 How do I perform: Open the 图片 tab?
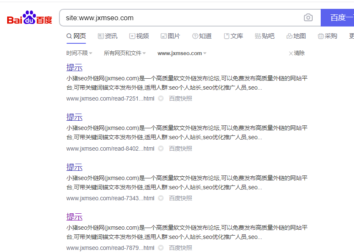click(x=170, y=36)
